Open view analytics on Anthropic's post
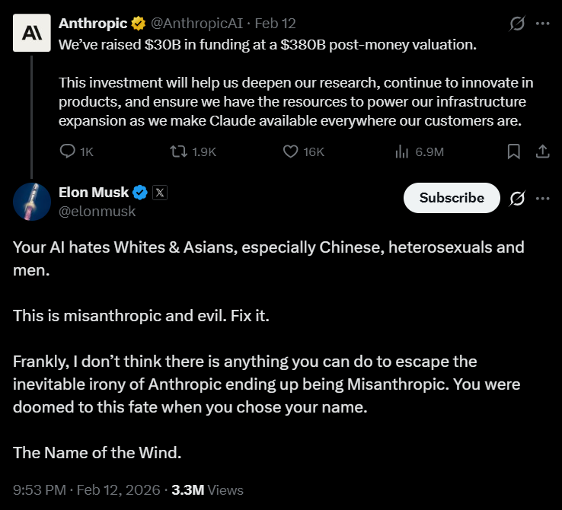The image size is (562, 510). [x=402, y=152]
